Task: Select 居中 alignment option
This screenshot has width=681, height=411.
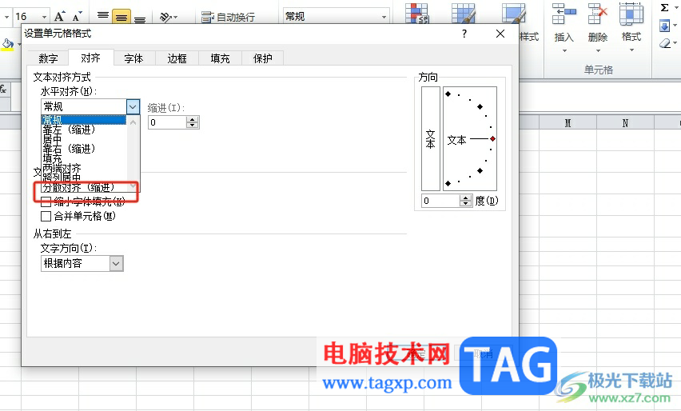Action: tap(83, 139)
